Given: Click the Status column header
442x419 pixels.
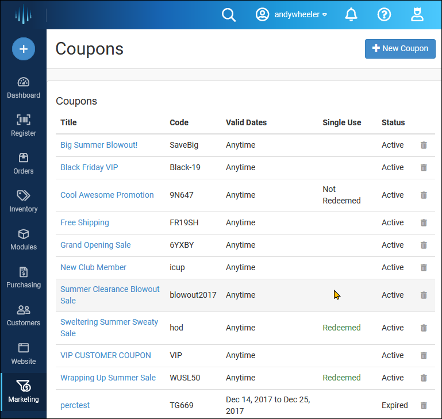Looking at the screenshot, I should coord(393,122).
